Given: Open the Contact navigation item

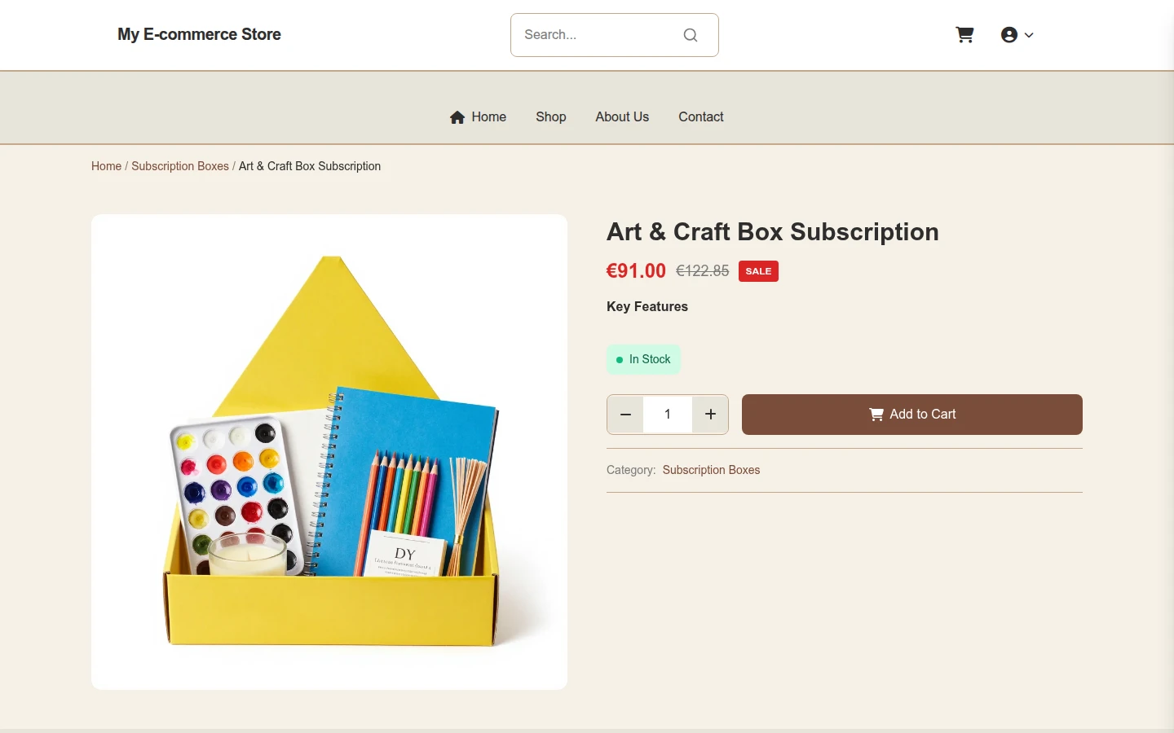Looking at the screenshot, I should (x=701, y=116).
